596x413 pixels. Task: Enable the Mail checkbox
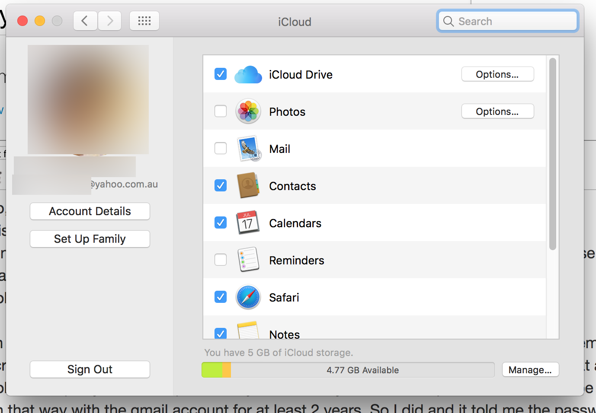click(221, 148)
